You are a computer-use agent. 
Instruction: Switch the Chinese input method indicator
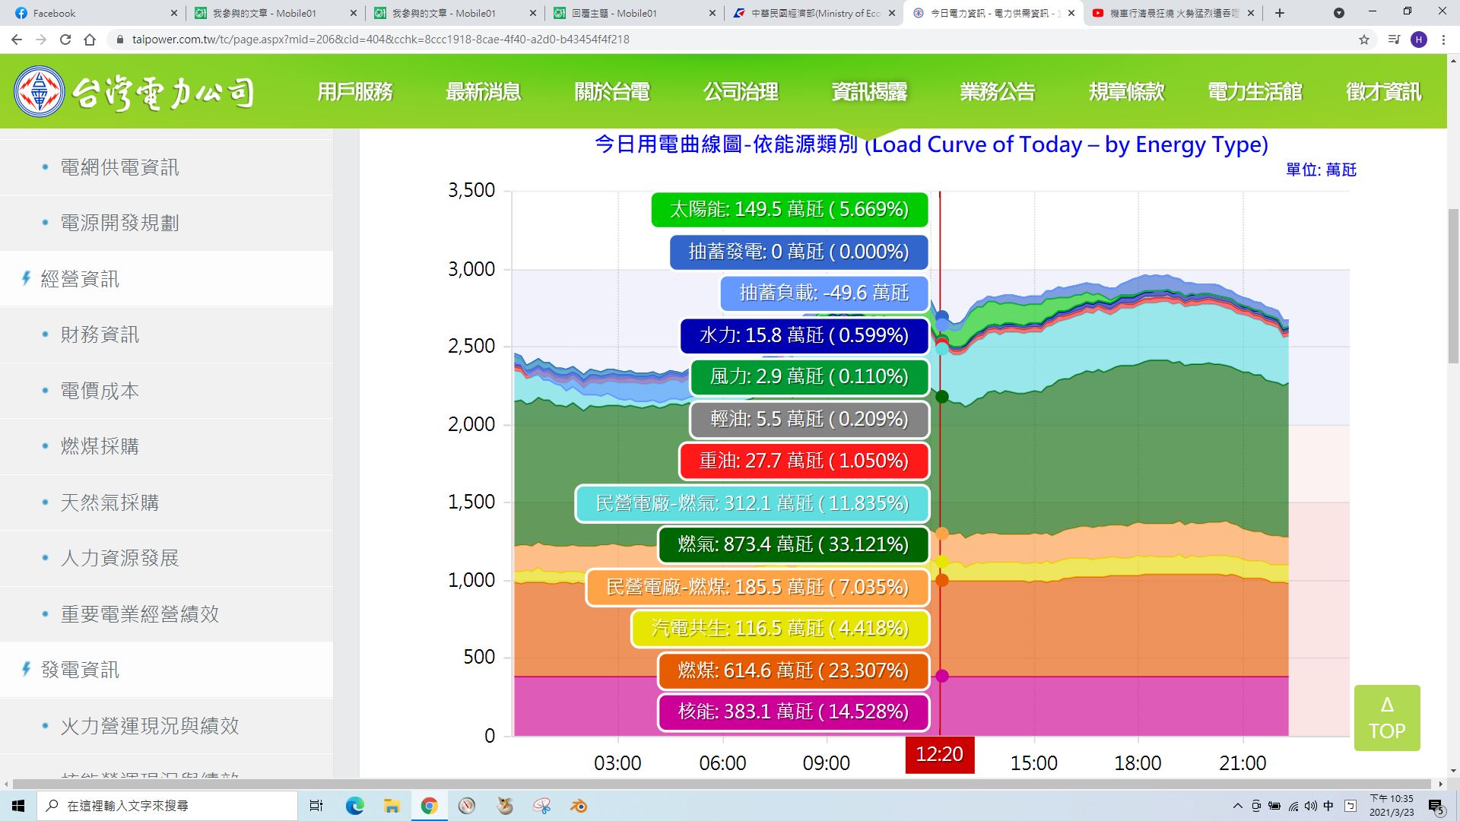(x=1328, y=806)
